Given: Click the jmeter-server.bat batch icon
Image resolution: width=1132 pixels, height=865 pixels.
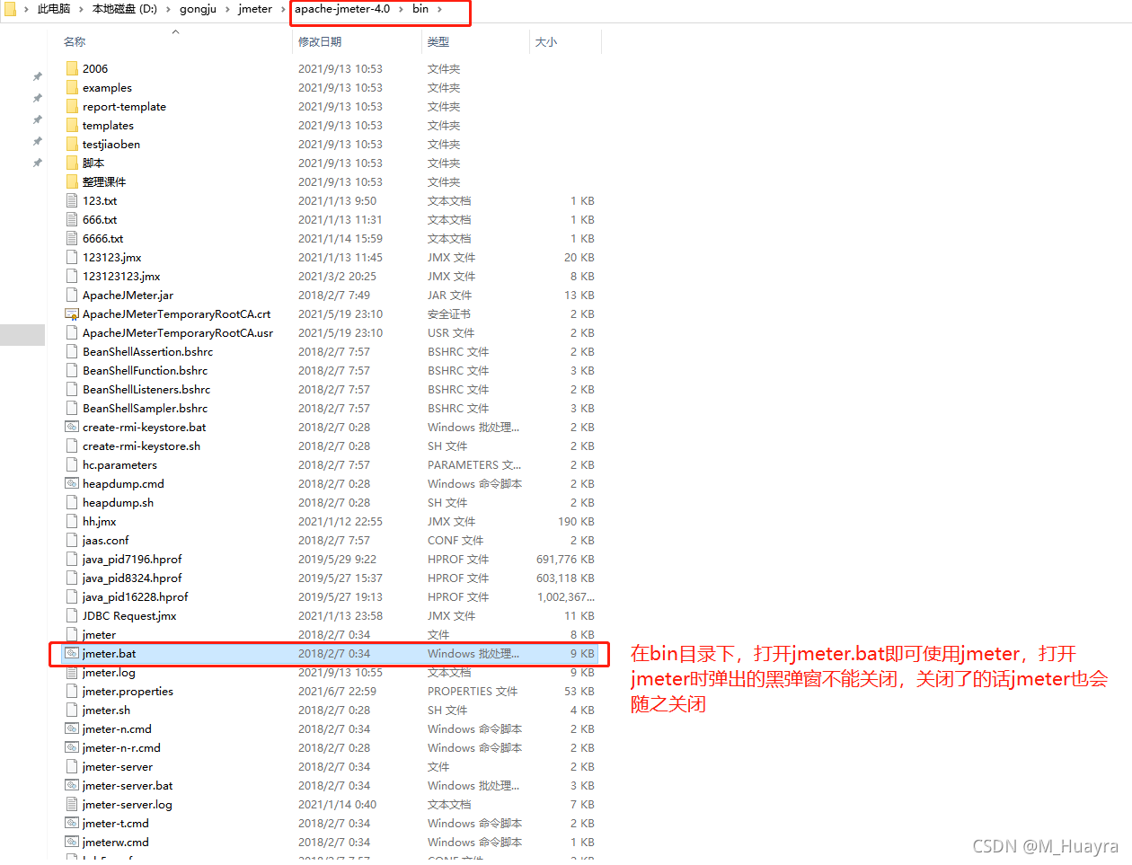Looking at the screenshot, I should click(x=72, y=785).
